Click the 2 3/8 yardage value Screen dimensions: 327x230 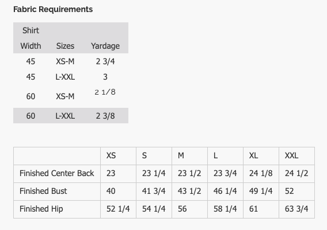[105, 116]
